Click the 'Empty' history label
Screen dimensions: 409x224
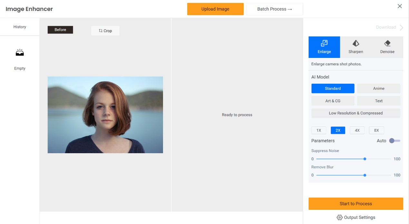click(x=20, y=69)
